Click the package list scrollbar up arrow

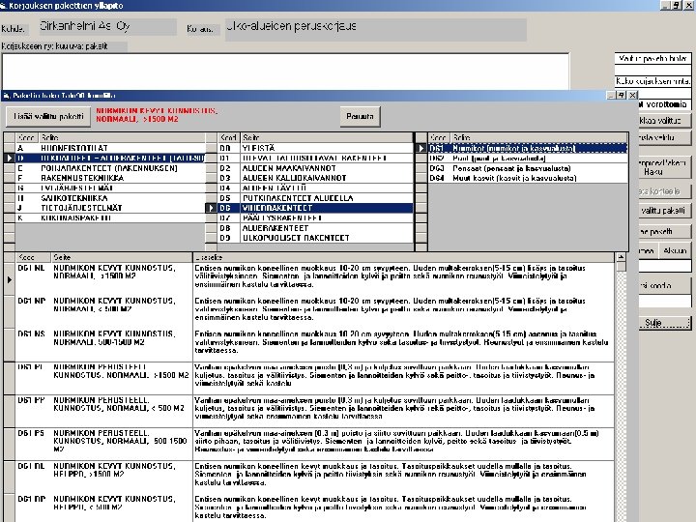pos(621,257)
